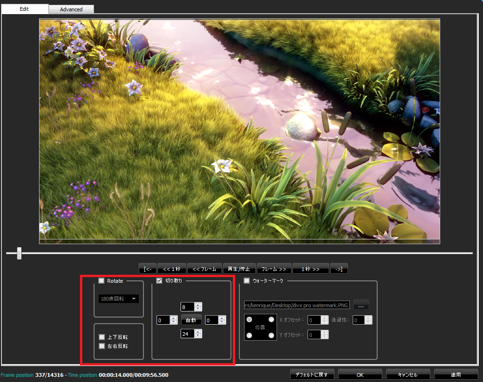This screenshot has width=483, height=382.
Task: Check the 左右反転 horizontal flip box
Action: (102, 346)
